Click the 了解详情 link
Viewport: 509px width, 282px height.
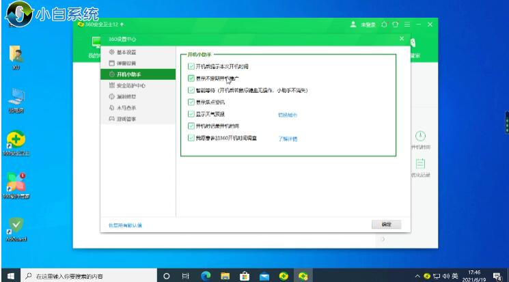point(288,139)
